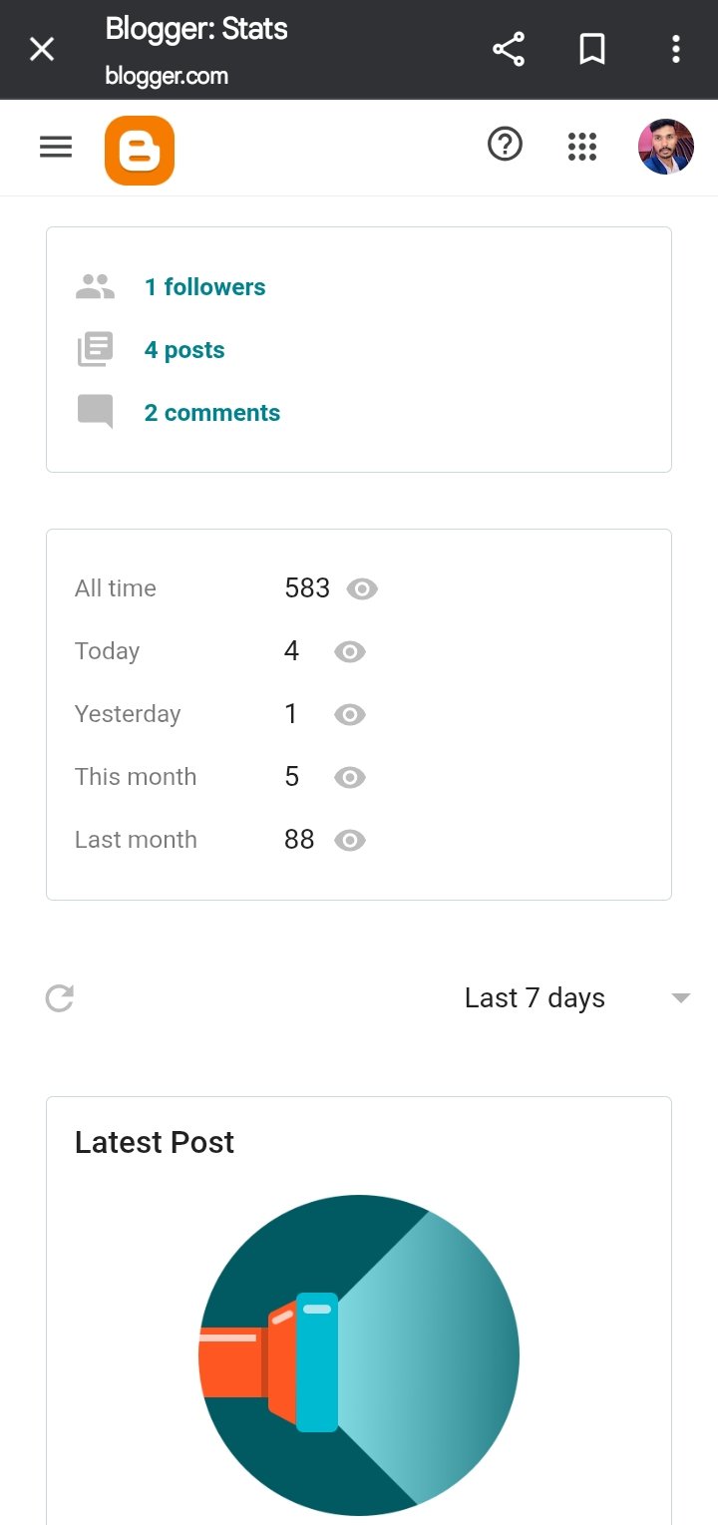Open the hamburger navigation menu

click(56, 148)
